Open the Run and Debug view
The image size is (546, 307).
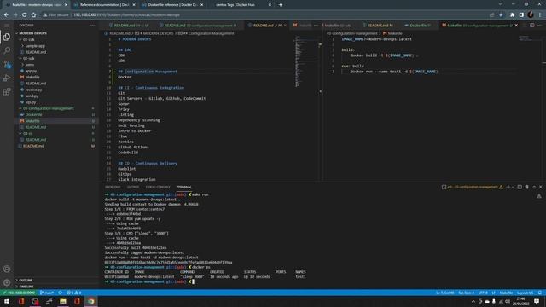pyautogui.click(x=7, y=78)
